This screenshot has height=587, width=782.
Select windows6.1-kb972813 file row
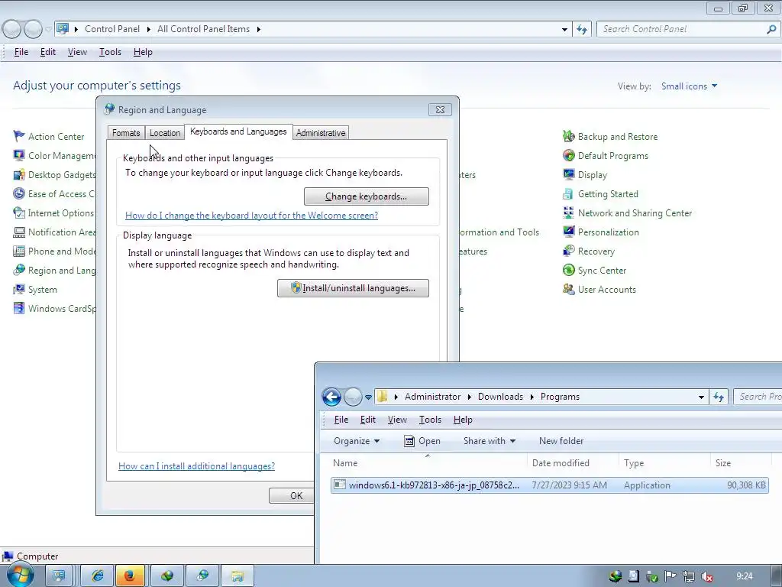(x=550, y=485)
